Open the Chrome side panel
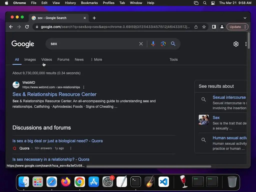This screenshot has height=192, width=256. [214, 27]
